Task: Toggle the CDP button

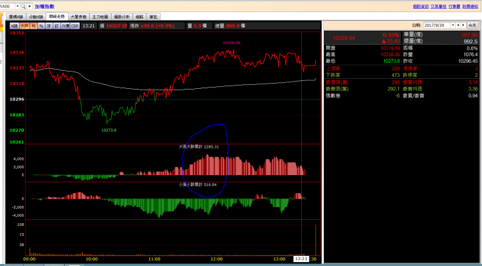Action: (x=75, y=26)
